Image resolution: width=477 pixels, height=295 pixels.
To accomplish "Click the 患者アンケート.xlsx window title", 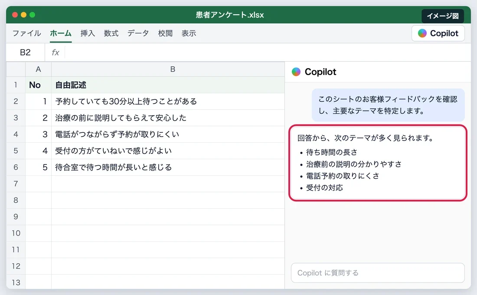I will pyautogui.click(x=230, y=15).
